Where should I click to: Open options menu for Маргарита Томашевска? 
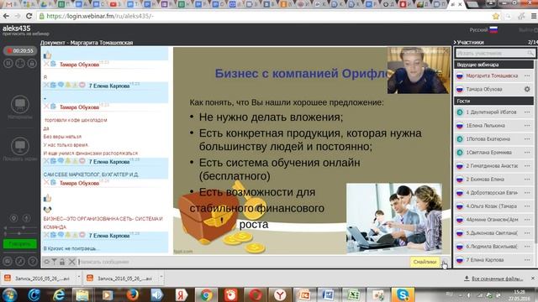(x=527, y=76)
